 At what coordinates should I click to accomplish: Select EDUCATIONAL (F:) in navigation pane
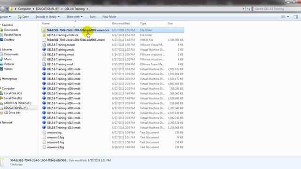pos(16,108)
